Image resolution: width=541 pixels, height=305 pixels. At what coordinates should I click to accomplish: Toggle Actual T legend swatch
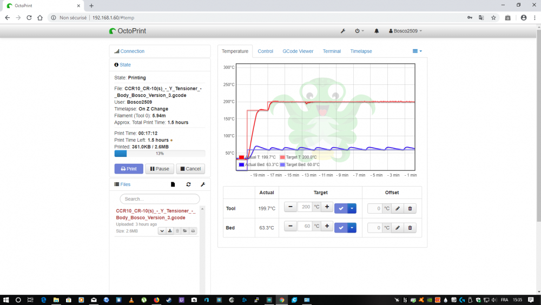[x=241, y=157]
